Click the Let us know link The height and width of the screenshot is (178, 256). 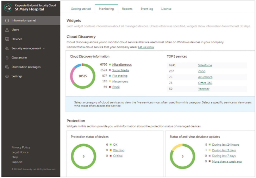[x=146, y=47]
